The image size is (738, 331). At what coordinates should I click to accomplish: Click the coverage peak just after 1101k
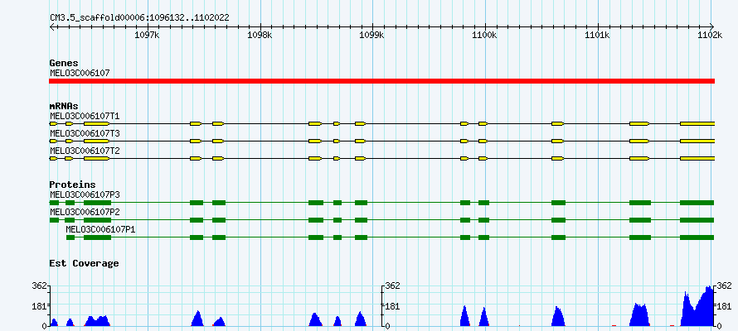coord(639,314)
